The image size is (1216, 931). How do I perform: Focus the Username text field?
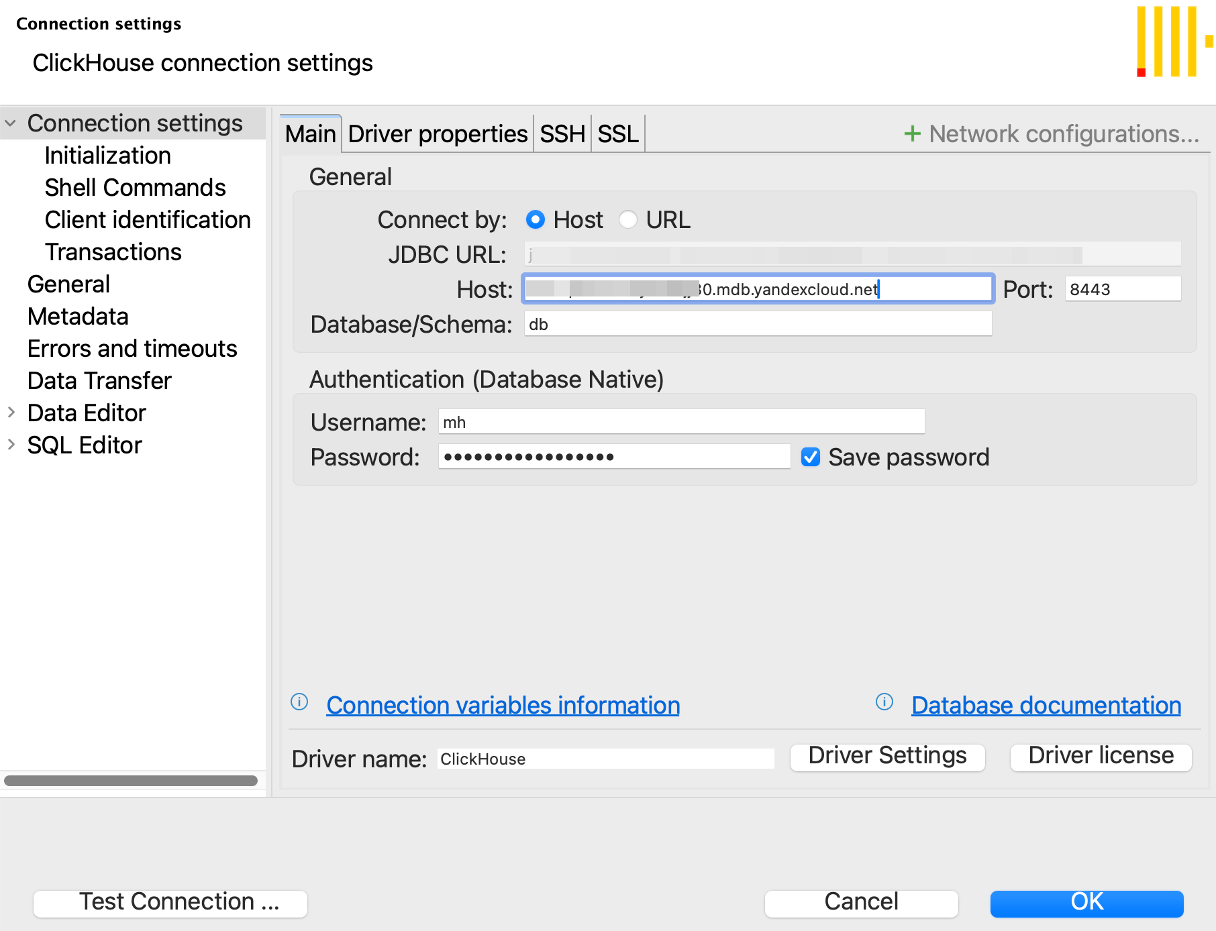[680, 422]
